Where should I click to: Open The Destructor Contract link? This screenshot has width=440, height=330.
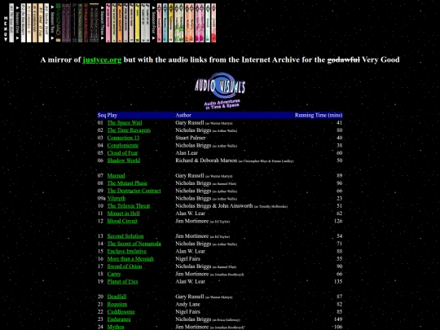pos(134,191)
